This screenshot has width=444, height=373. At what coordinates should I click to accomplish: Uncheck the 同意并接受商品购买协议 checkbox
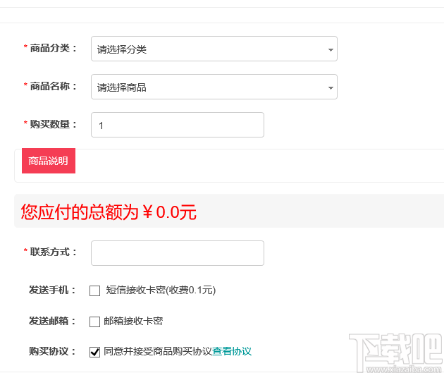[x=95, y=352]
